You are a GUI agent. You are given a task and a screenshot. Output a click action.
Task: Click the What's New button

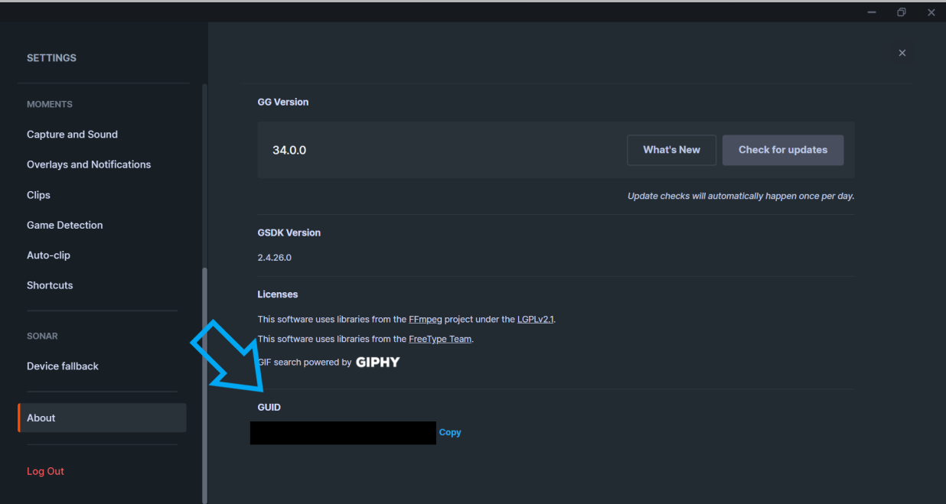tap(671, 150)
